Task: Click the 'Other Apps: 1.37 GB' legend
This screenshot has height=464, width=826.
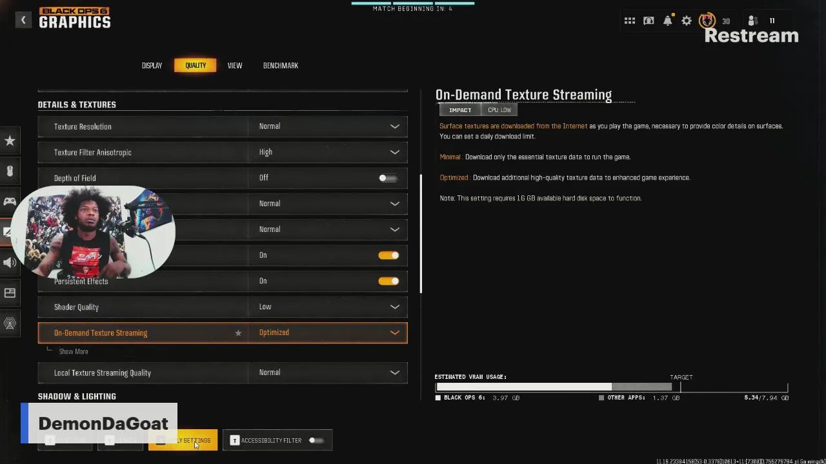Action: 640,398
